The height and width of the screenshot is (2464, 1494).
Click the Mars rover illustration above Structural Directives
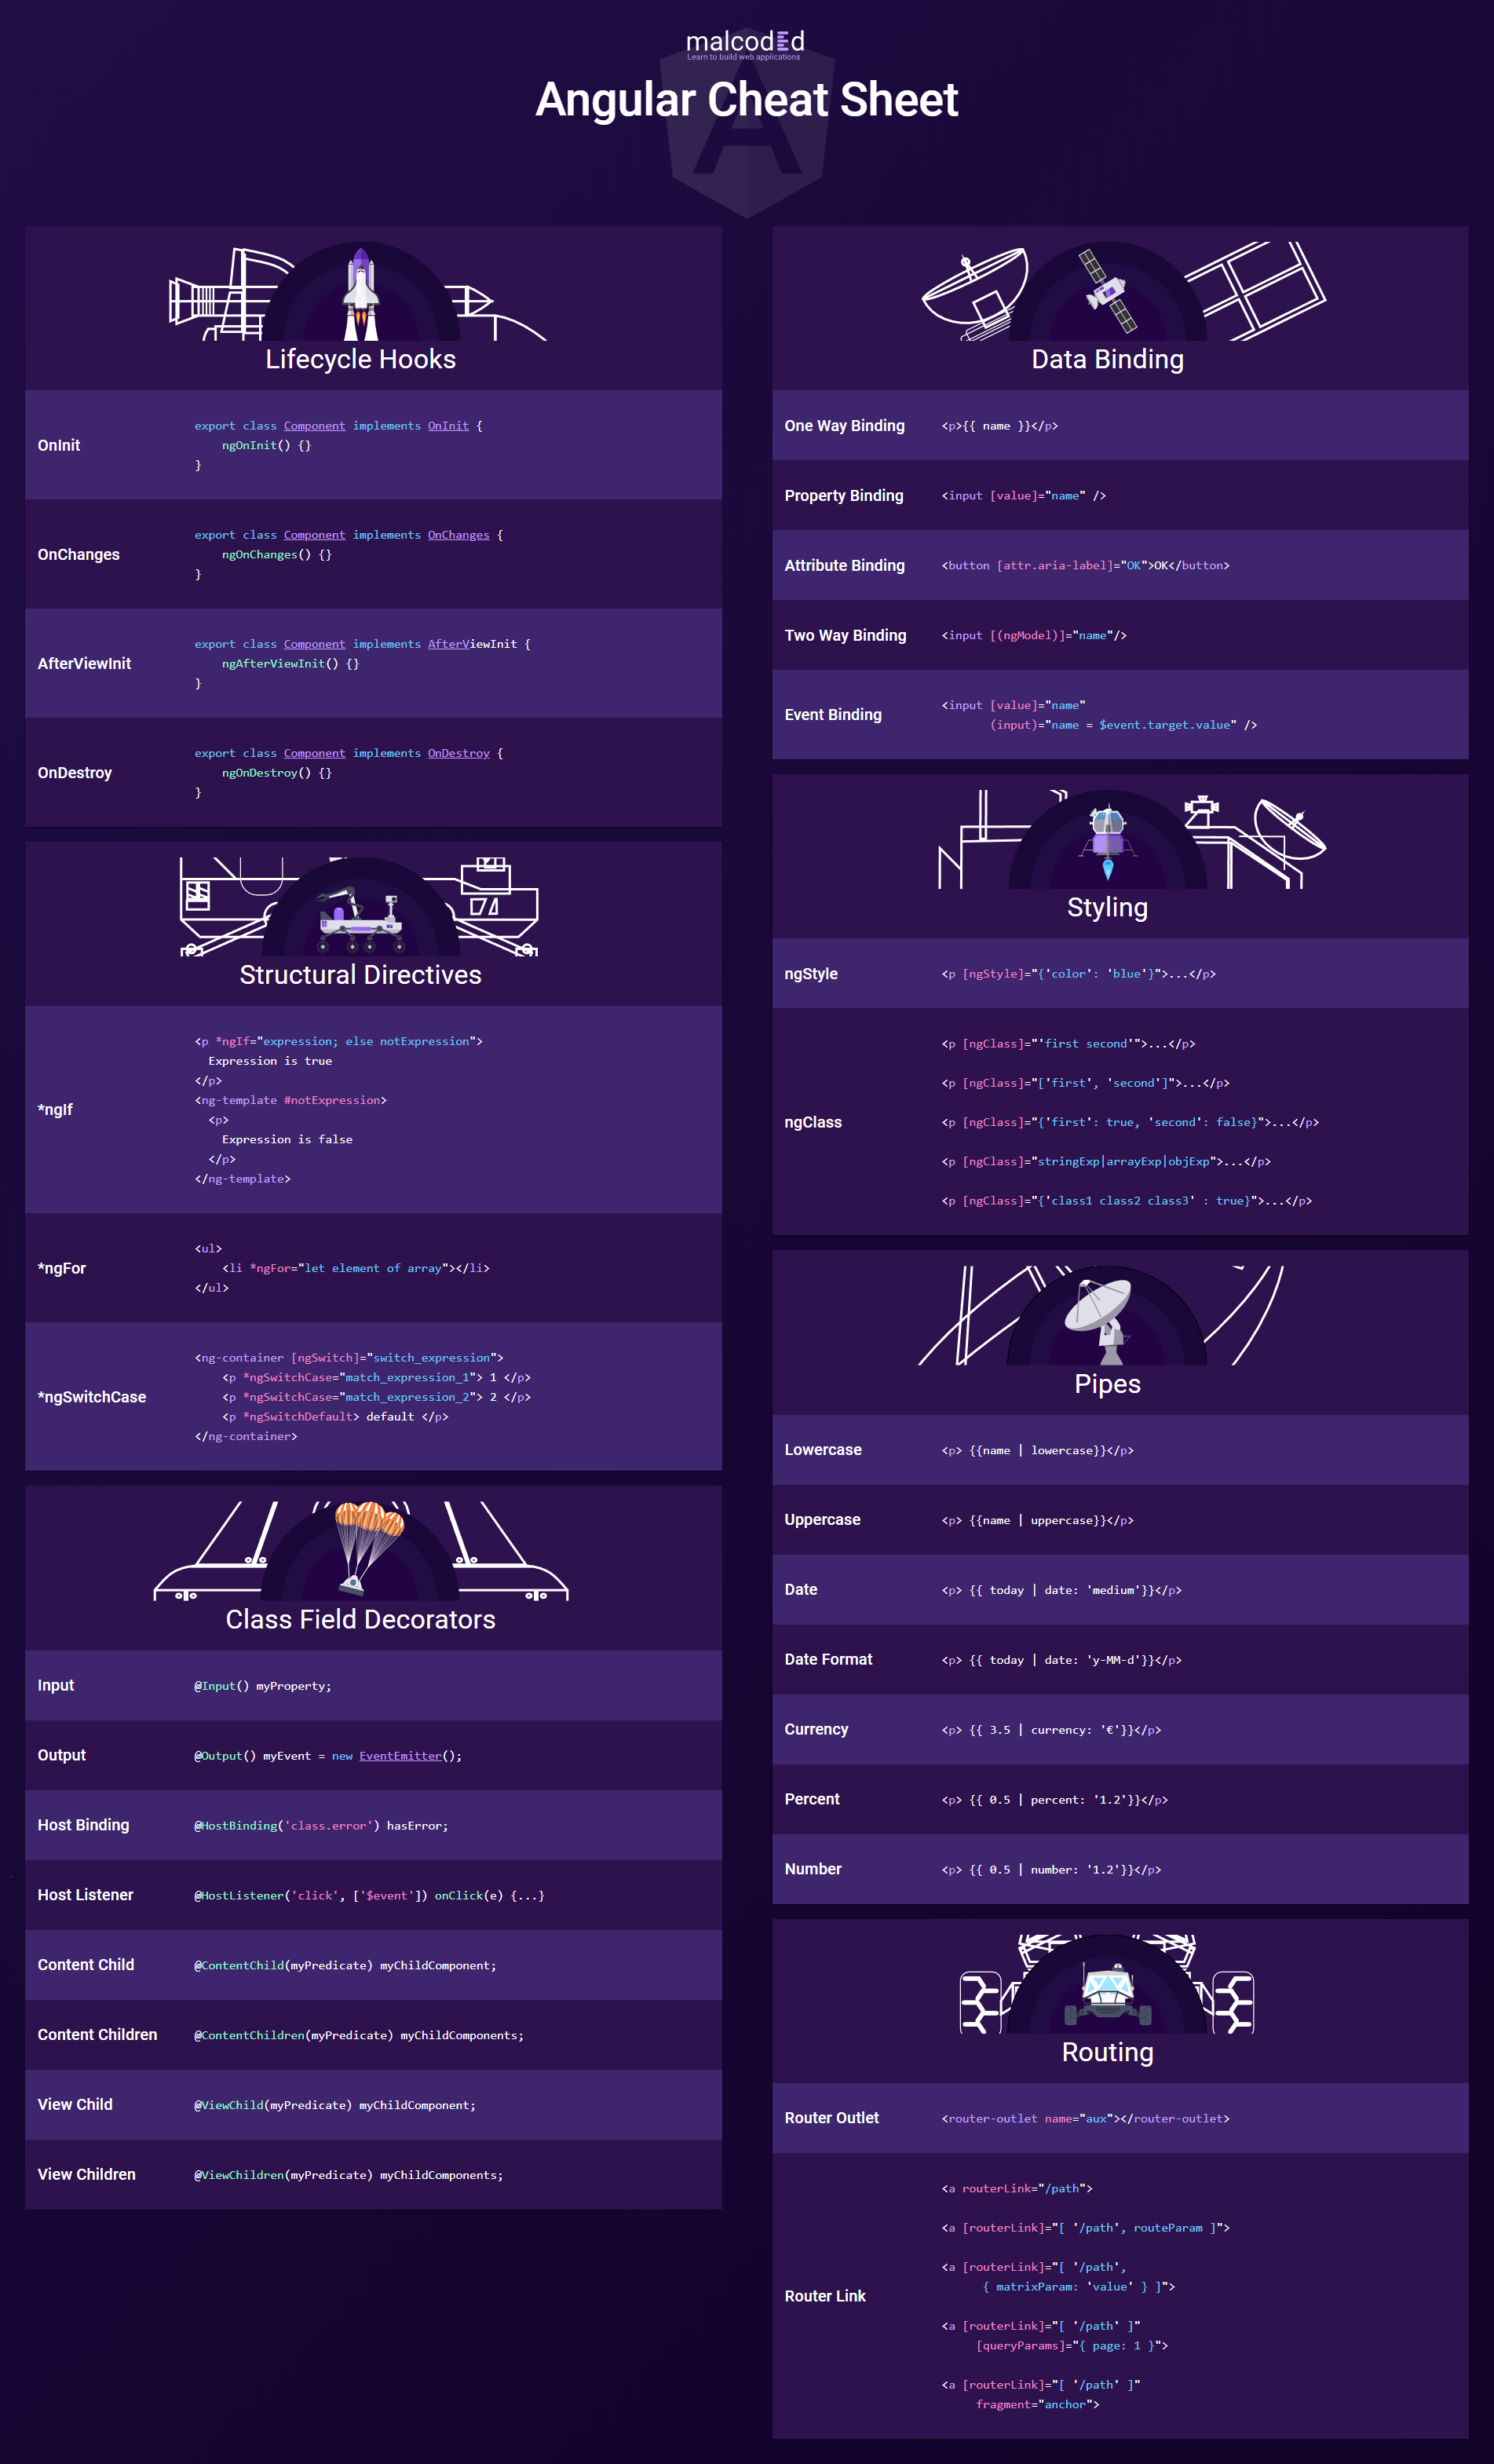361,920
